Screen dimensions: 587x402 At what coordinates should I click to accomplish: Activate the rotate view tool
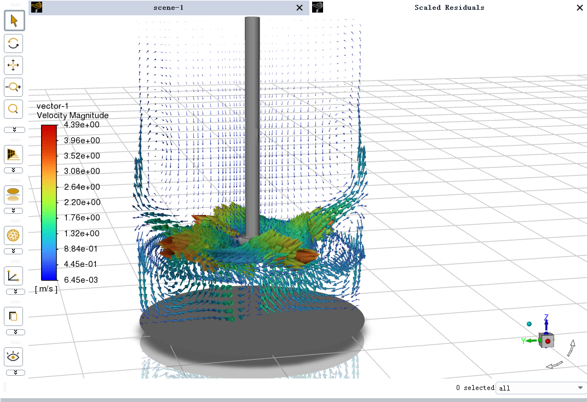14,43
